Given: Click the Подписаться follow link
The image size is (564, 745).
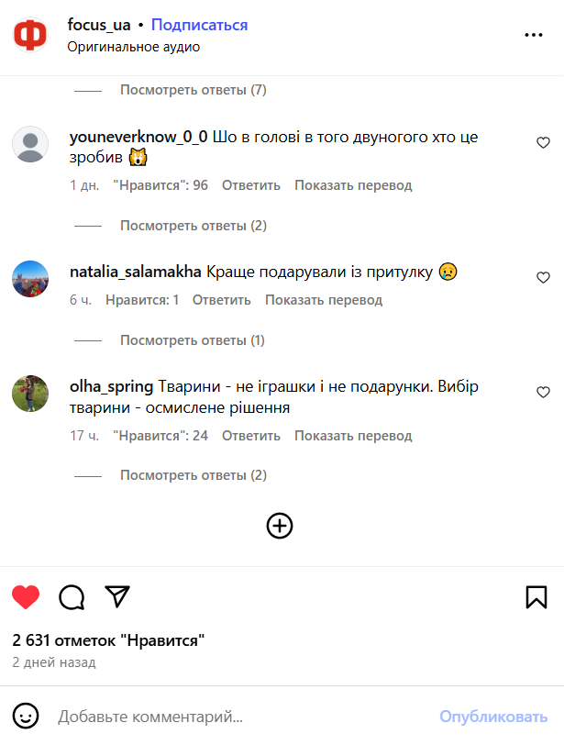Looking at the screenshot, I should (x=199, y=25).
